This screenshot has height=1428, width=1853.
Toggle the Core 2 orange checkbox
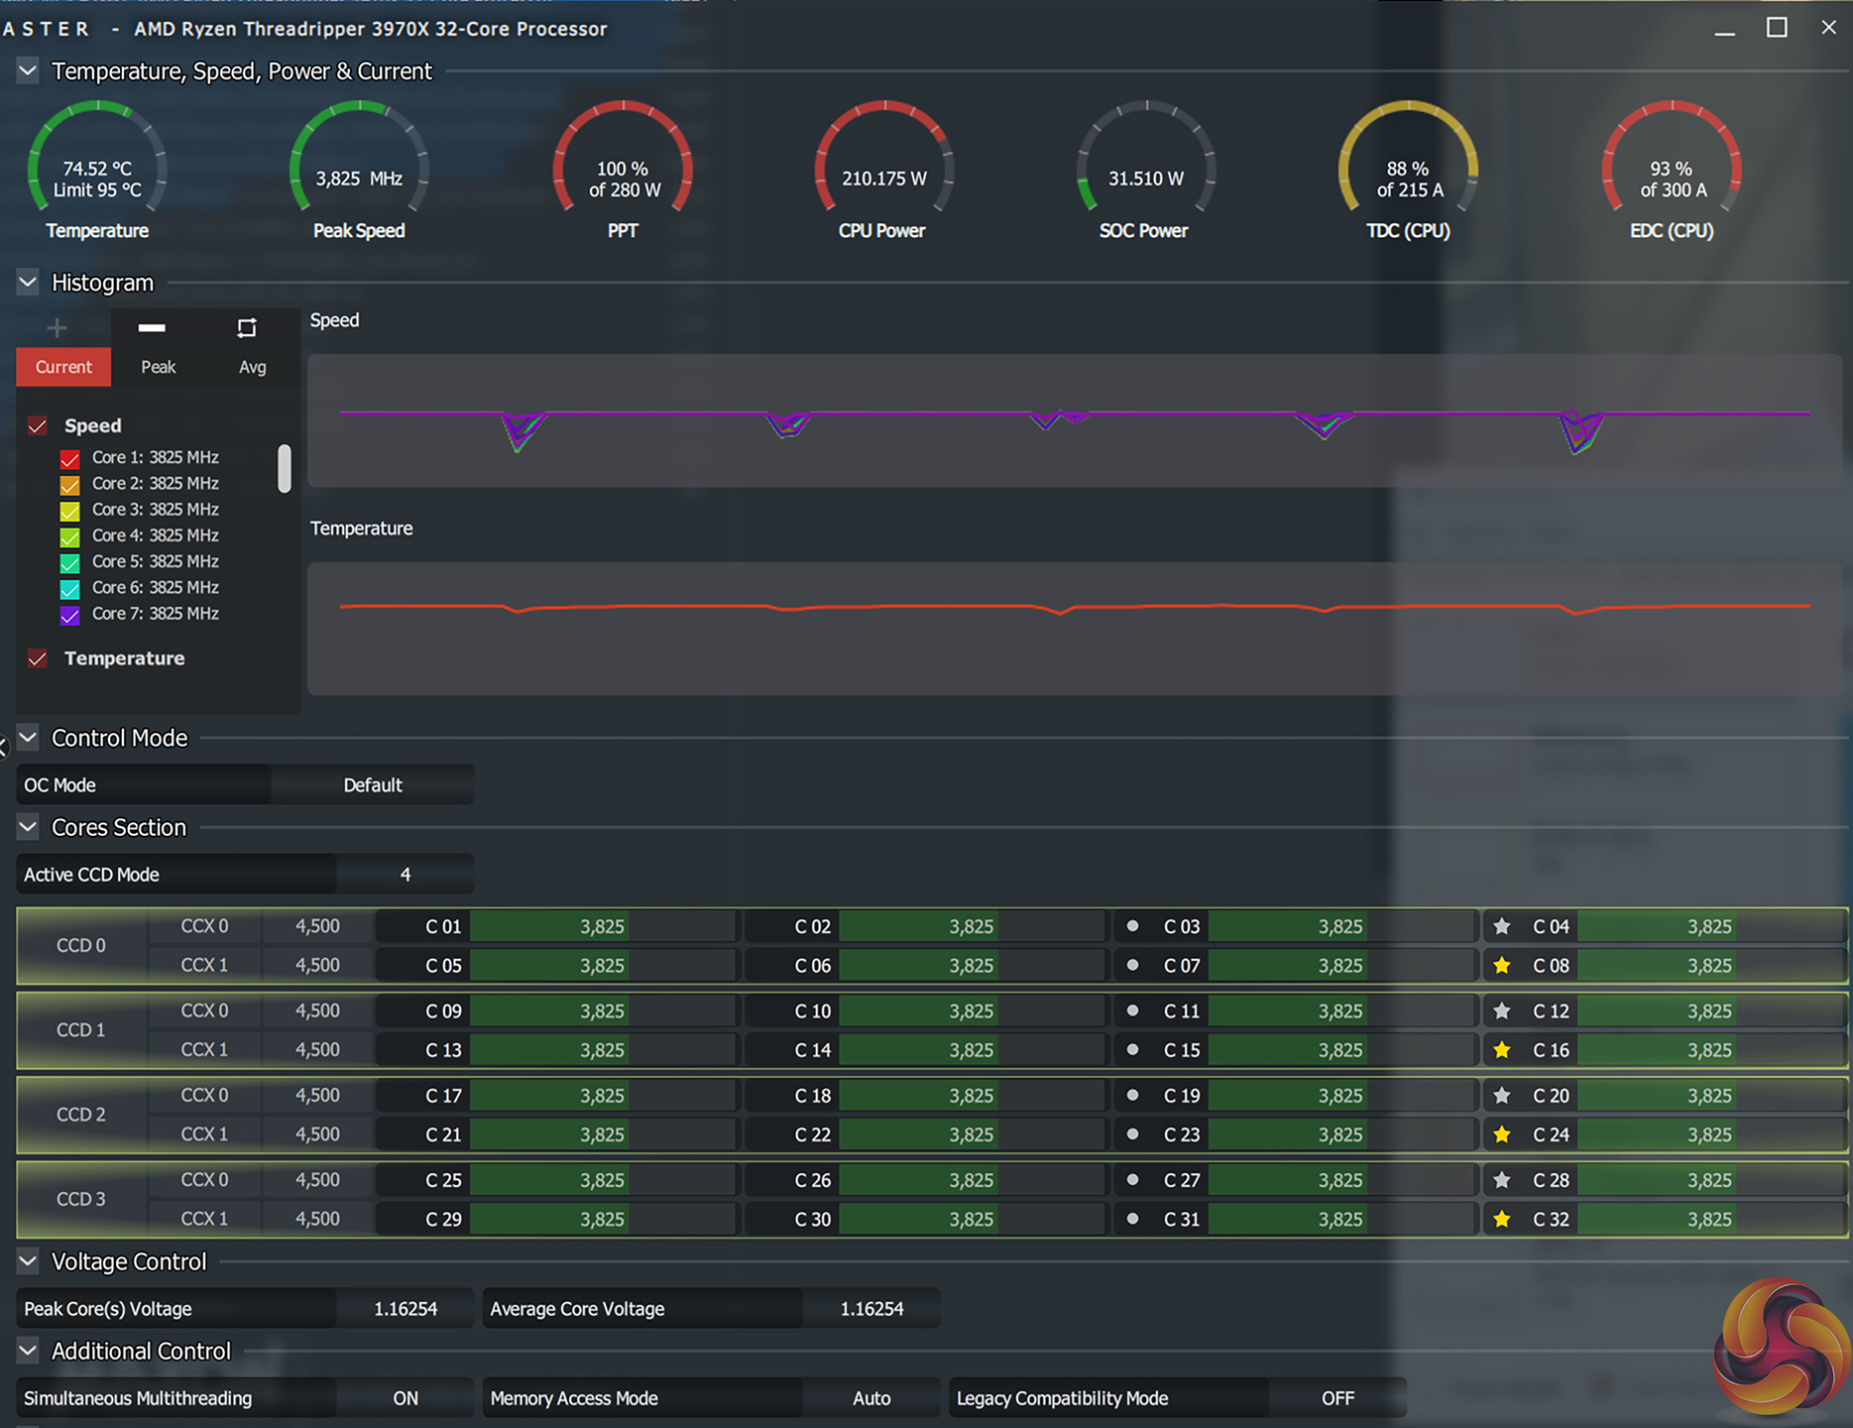click(69, 485)
